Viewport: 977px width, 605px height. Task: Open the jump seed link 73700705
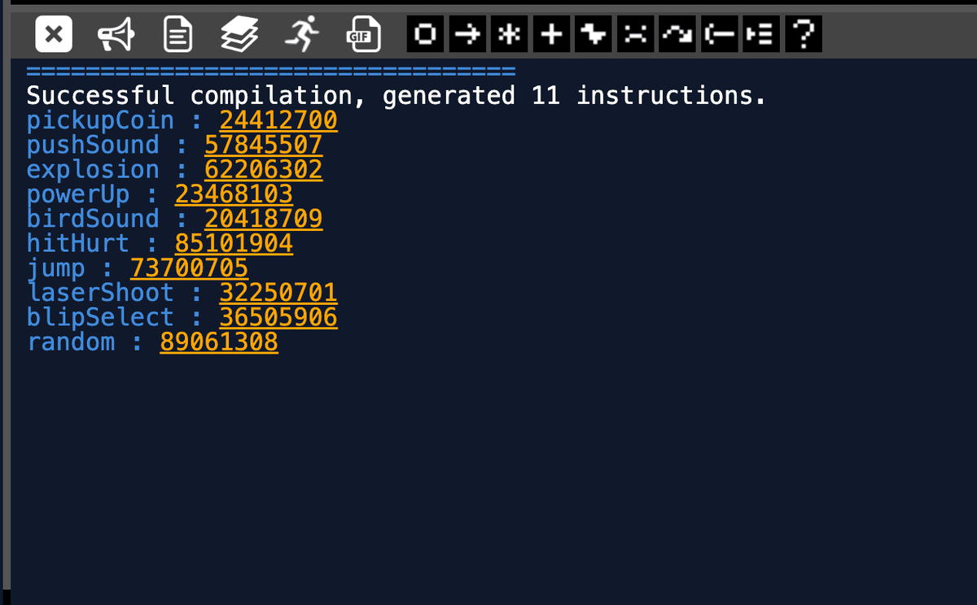(x=188, y=268)
